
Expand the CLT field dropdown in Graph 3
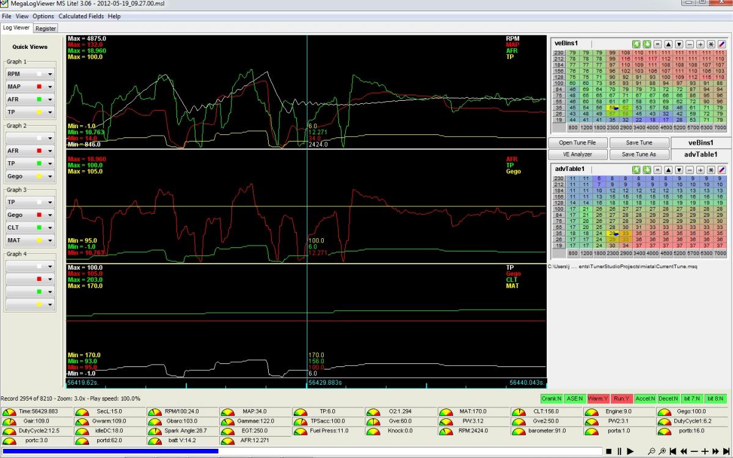[x=49, y=228]
